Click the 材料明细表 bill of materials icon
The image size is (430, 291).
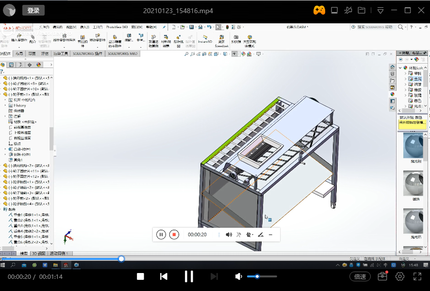click(165, 41)
